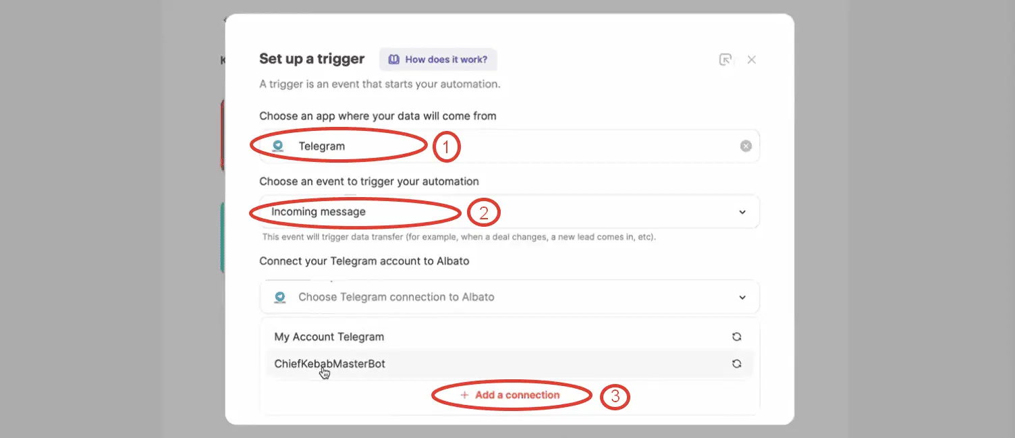Select the My Account Telegram connection

pos(510,337)
